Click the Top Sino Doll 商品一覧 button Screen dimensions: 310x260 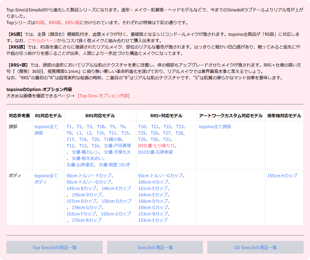(x=55, y=247)
